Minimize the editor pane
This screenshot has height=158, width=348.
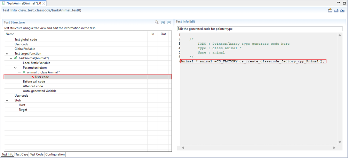pyautogui.click(x=338, y=2)
